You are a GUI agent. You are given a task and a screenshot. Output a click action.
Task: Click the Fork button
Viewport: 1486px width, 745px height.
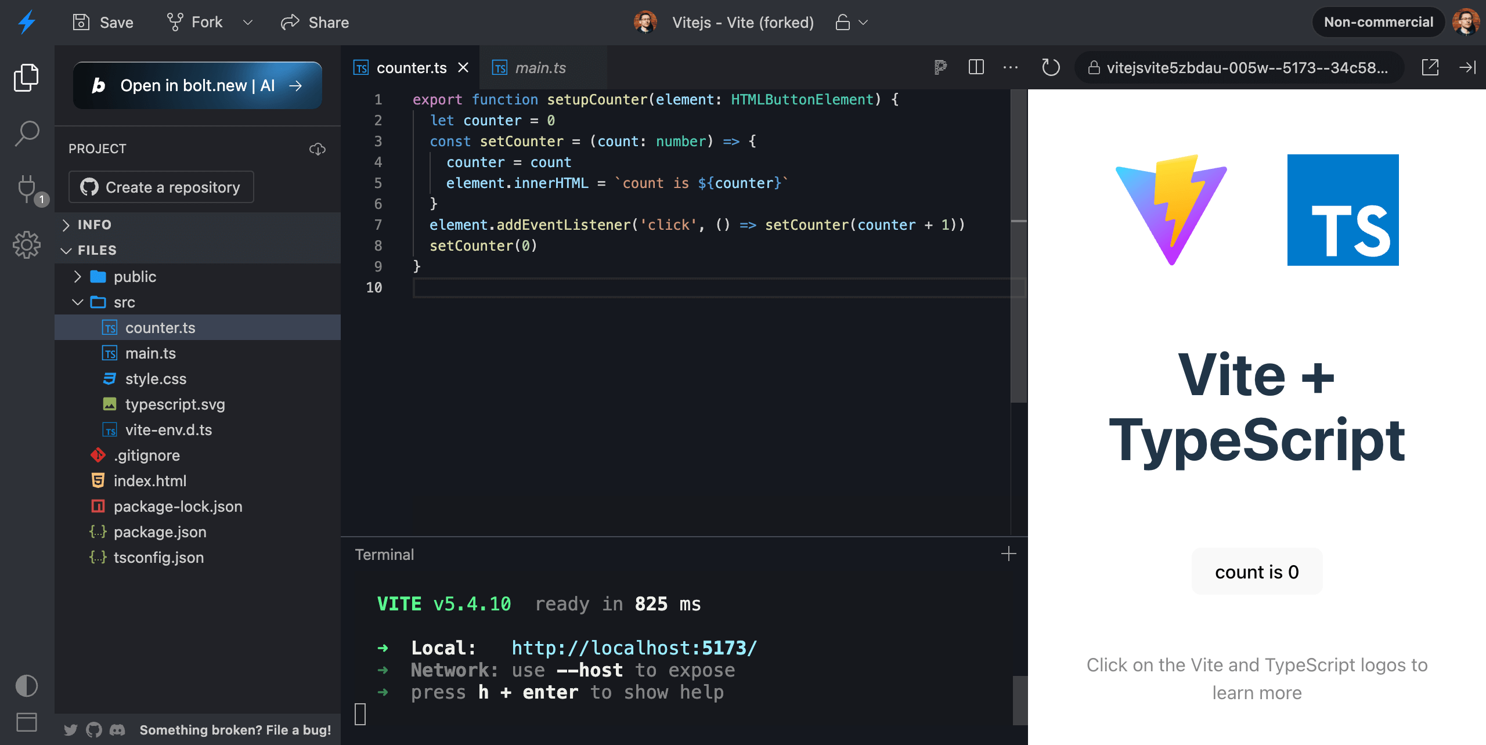pyautogui.click(x=195, y=22)
